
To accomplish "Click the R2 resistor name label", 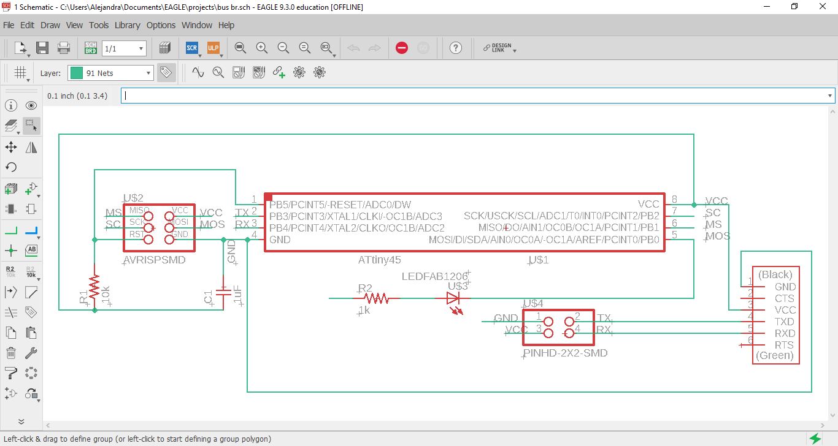I will (365, 288).
